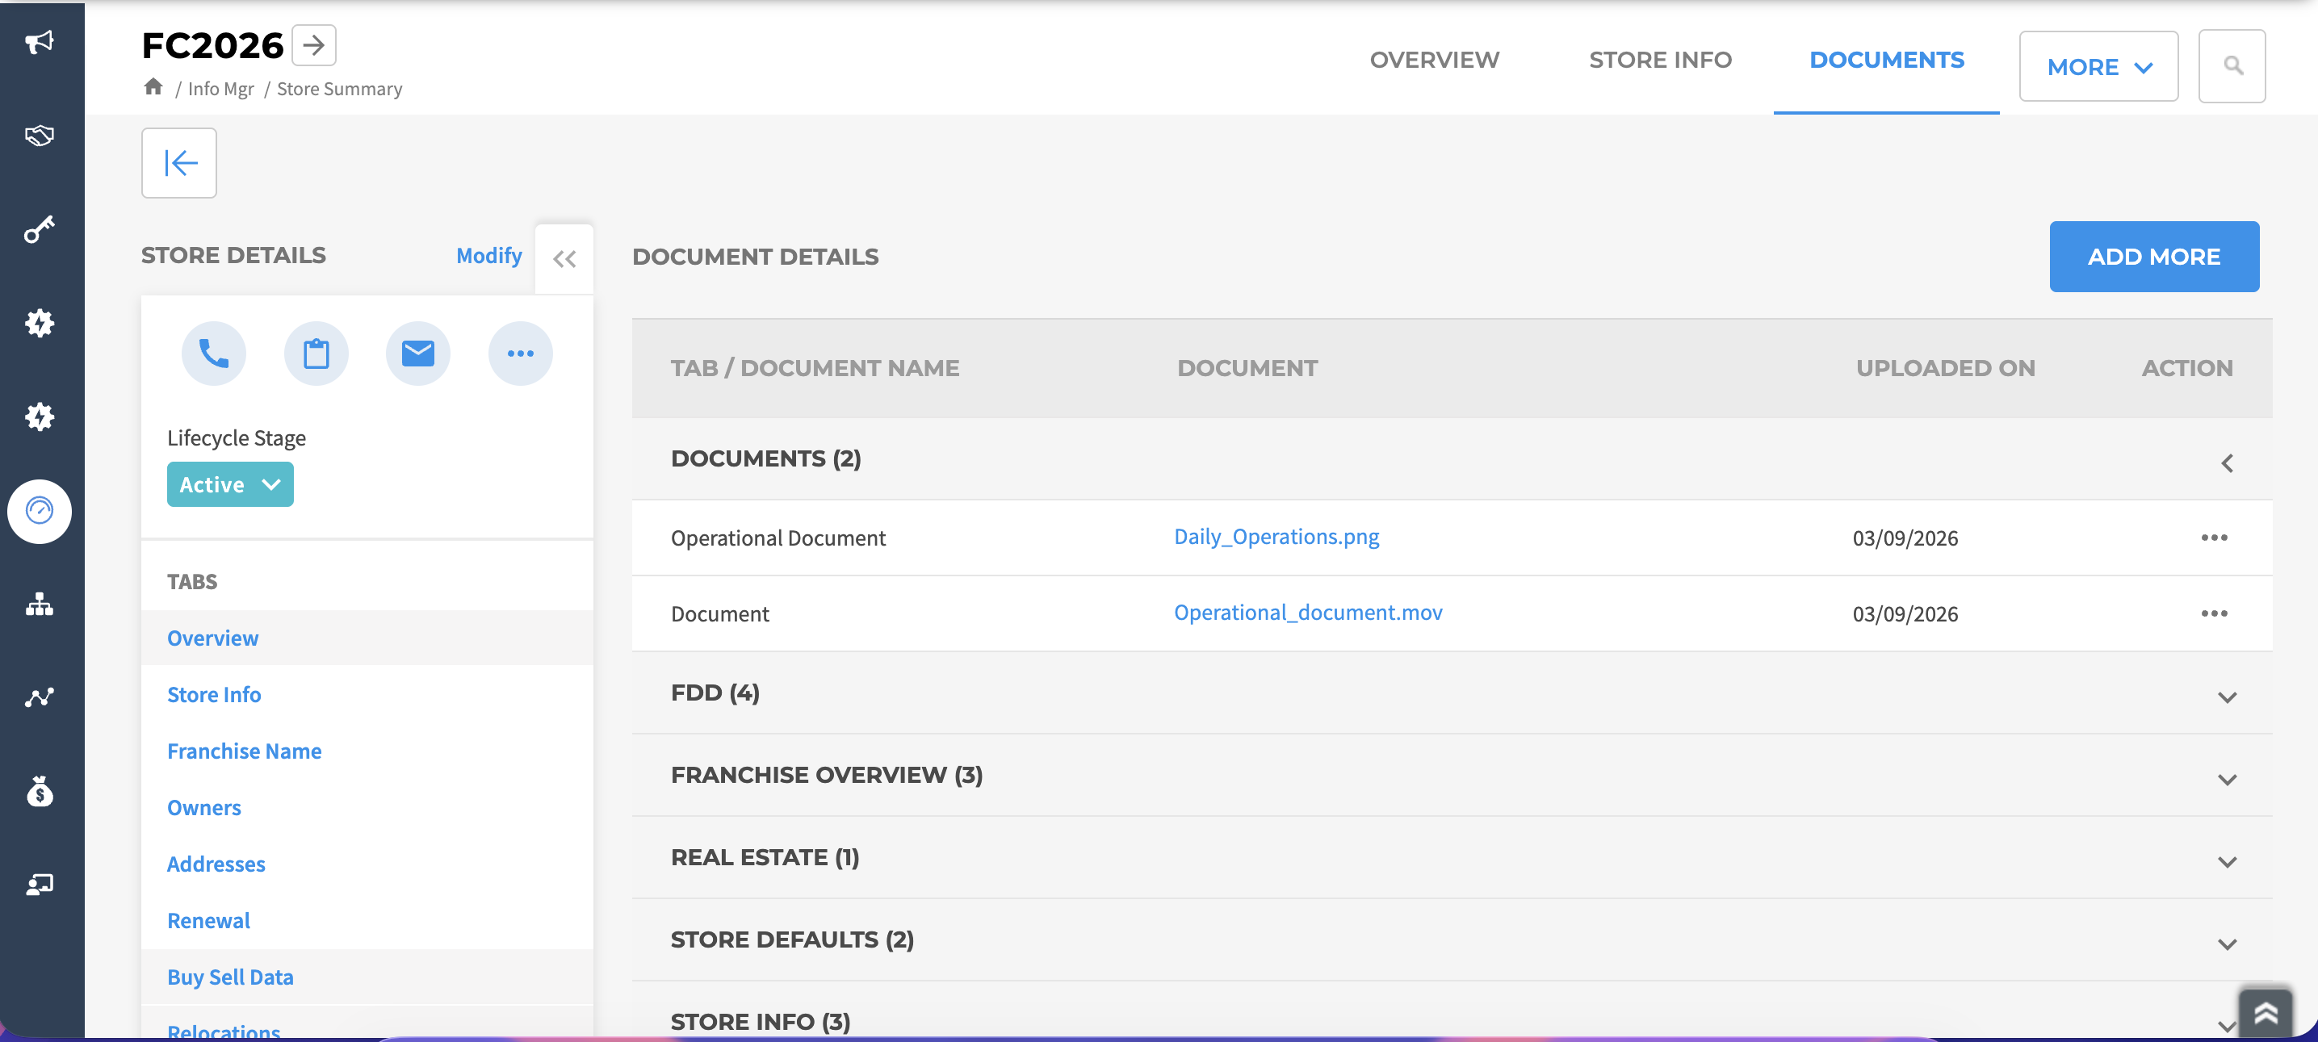This screenshot has width=2318, height=1042.
Task: Open the org chart icon in sidebar
Action: [x=40, y=605]
